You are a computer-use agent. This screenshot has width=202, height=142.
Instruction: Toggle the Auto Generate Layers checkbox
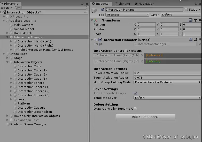coord(135,93)
